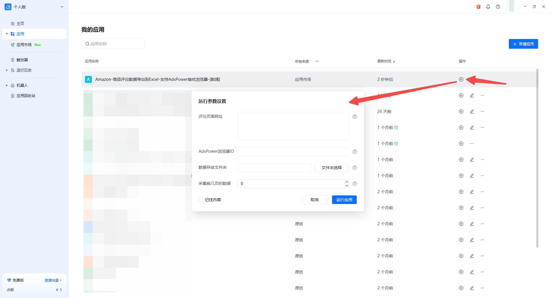Enable the 记住内容 checkbox
The width and height of the screenshot is (551, 298).
(201, 200)
